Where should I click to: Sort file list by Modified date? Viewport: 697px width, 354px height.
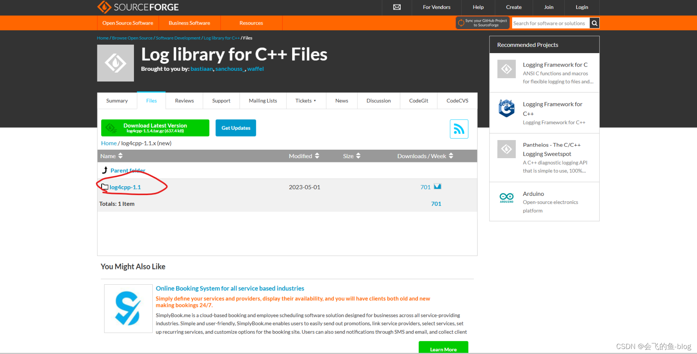coord(304,156)
